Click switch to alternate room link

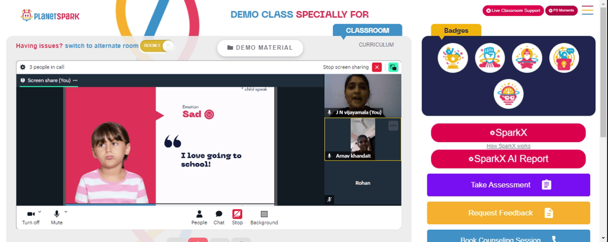[102, 46]
